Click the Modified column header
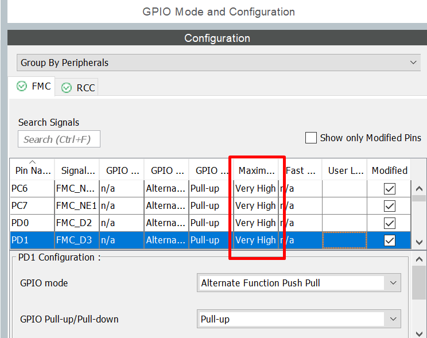Image resolution: width=427 pixels, height=338 pixels. [x=390, y=170]
